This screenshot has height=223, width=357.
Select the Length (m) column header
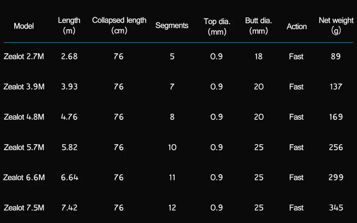(69, 25)
